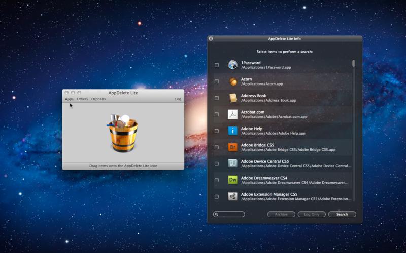Click the Adobe Dreamweaver CS4 icon

point(232,180)
